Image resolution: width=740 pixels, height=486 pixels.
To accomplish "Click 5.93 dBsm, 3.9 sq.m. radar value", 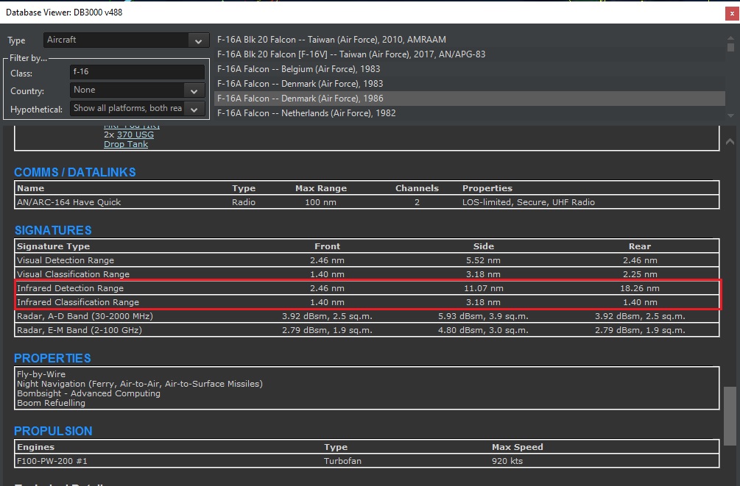I will click(483, 316).
